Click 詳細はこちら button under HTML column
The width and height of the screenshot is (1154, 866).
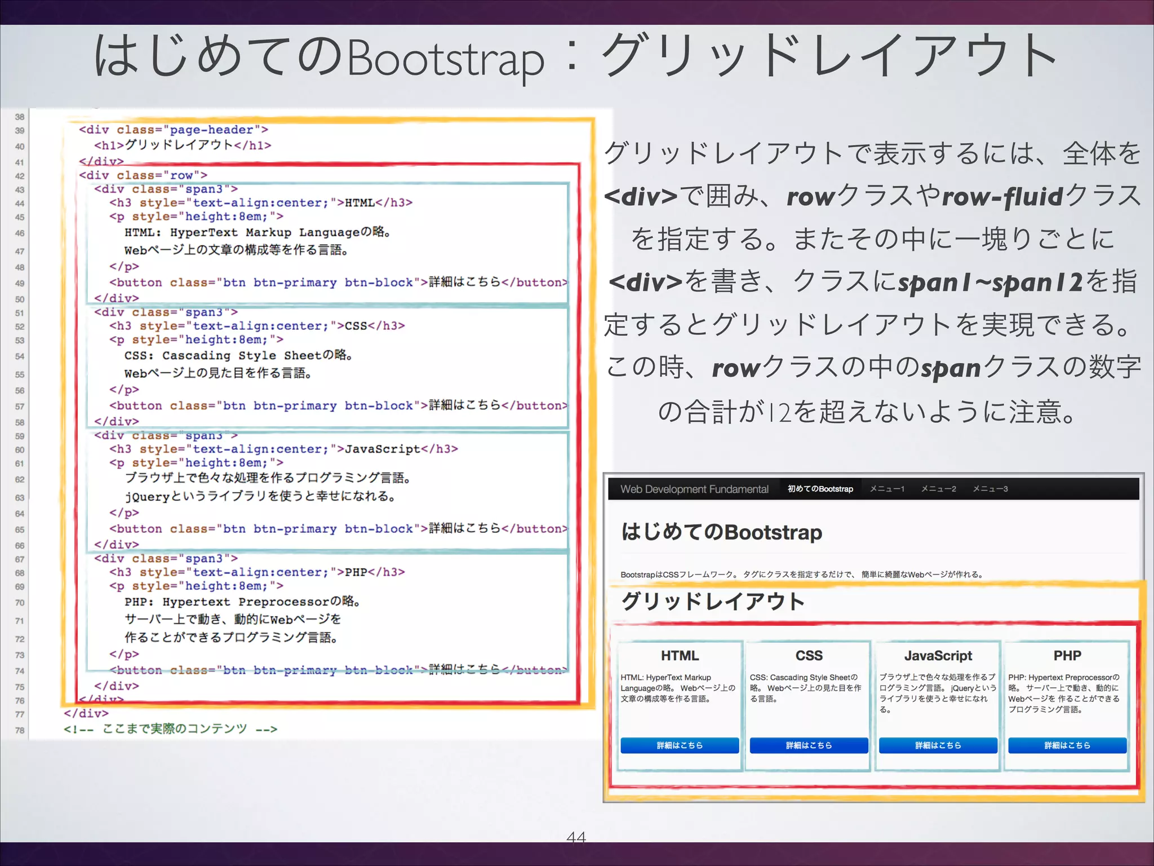[680, 745]
